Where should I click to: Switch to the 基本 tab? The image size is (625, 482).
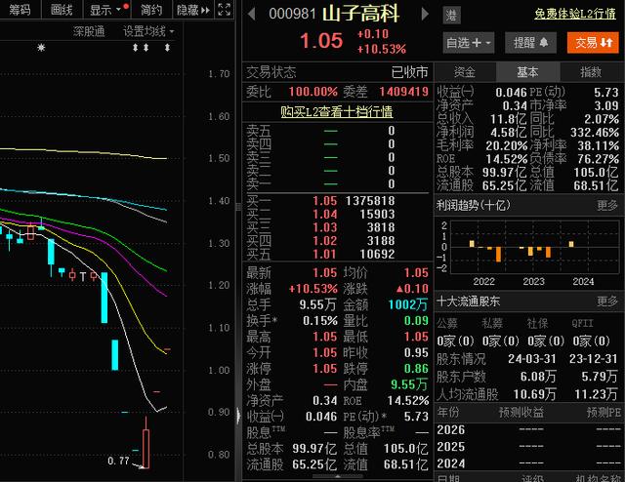527,72
